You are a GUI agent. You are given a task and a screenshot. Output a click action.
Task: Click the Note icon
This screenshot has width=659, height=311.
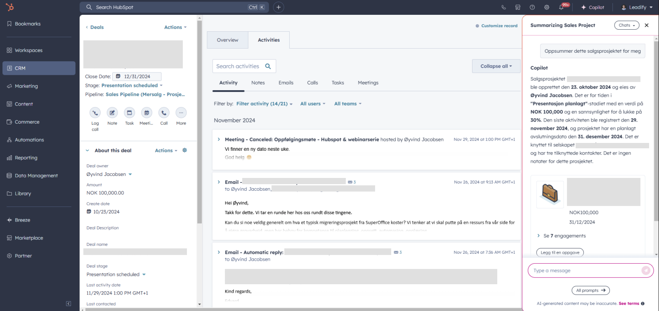coord(112,112)
